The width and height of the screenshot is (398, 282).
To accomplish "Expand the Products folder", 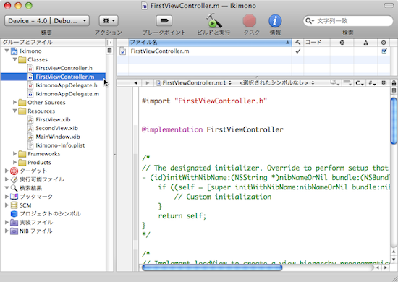I will tap(14, 162).
